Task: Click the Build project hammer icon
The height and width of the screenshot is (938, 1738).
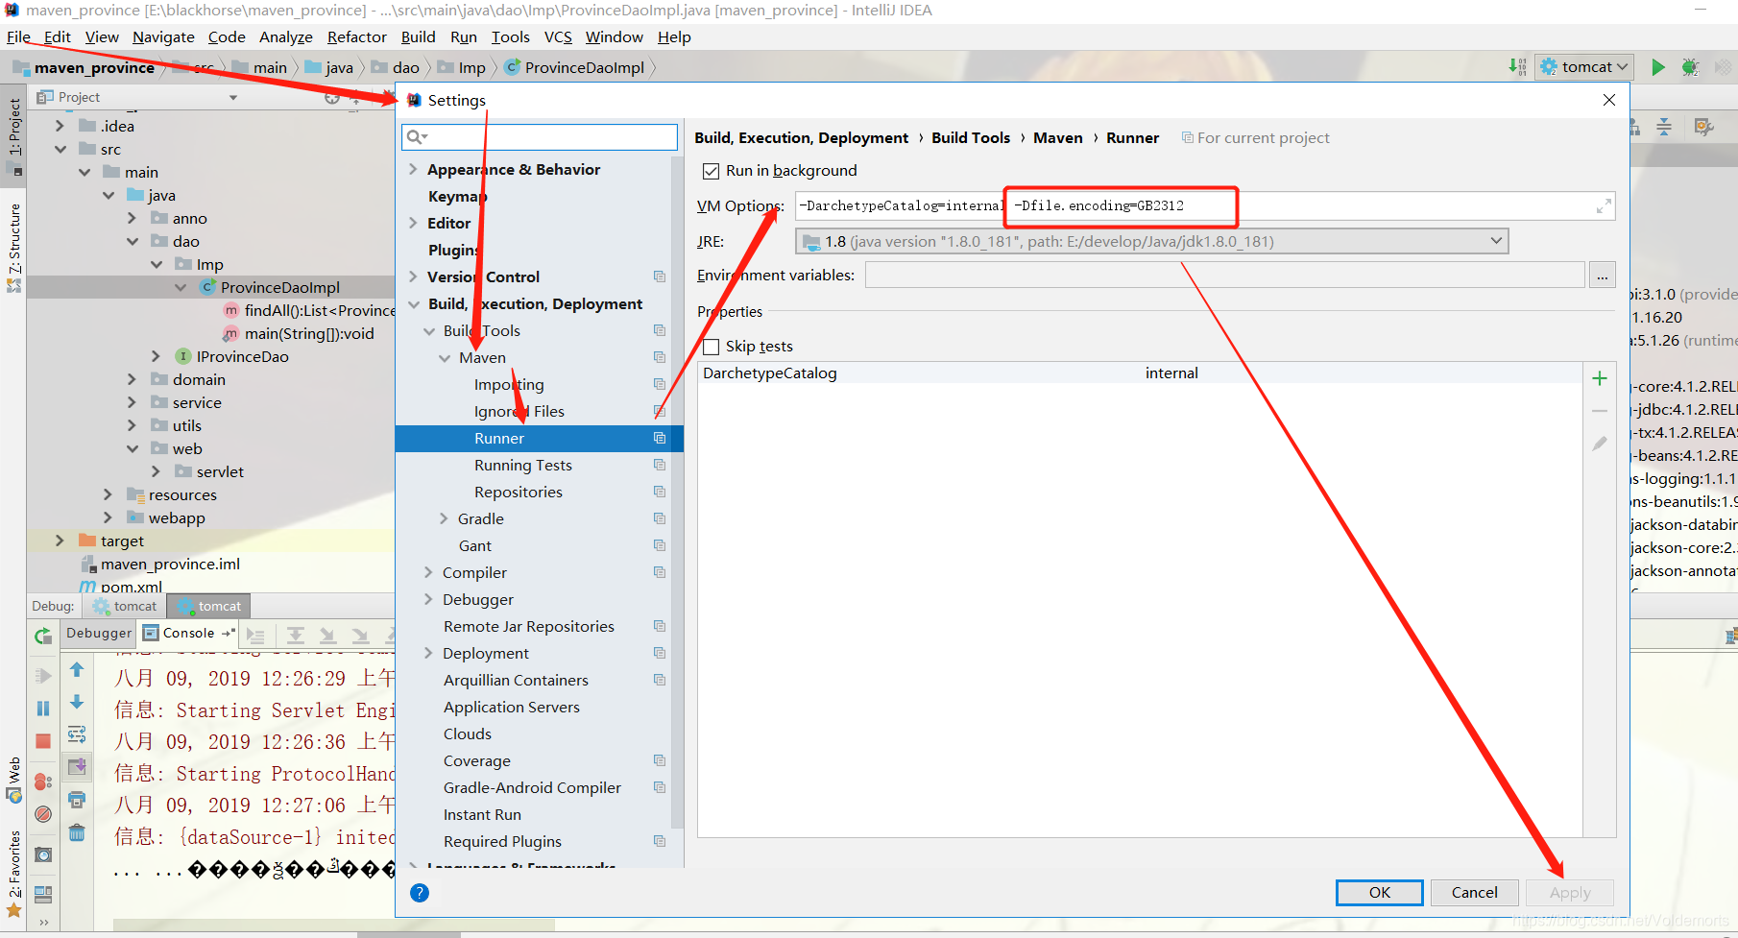Action: click(x=1517, y=67)
